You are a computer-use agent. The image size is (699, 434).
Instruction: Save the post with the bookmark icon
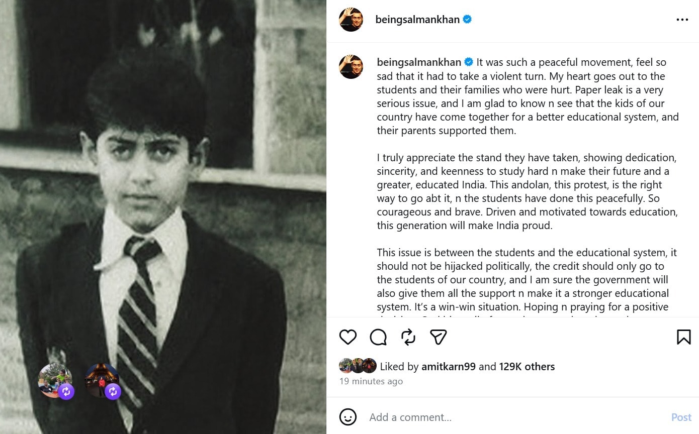tap(683, 337)
